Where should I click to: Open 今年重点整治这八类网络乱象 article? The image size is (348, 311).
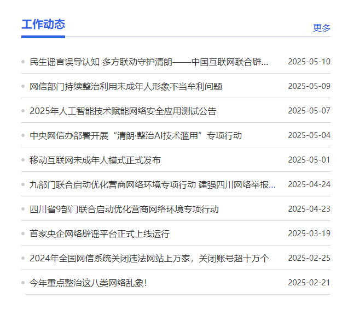(x=89, y=283)
